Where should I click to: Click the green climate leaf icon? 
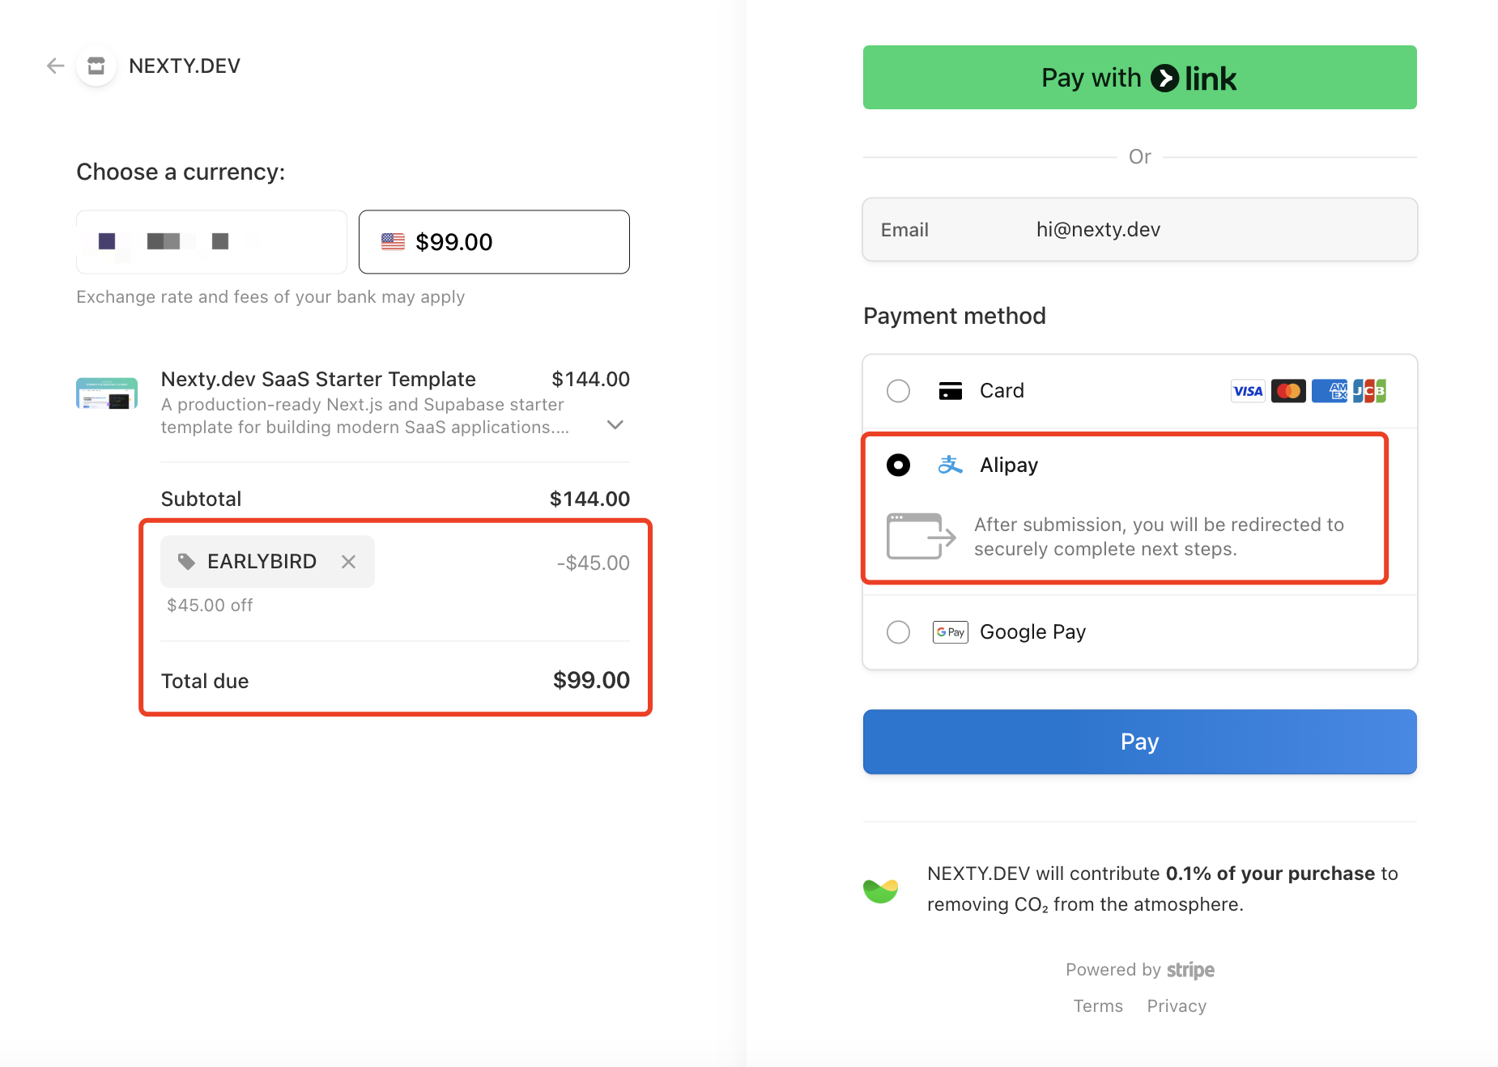point(881,890)
